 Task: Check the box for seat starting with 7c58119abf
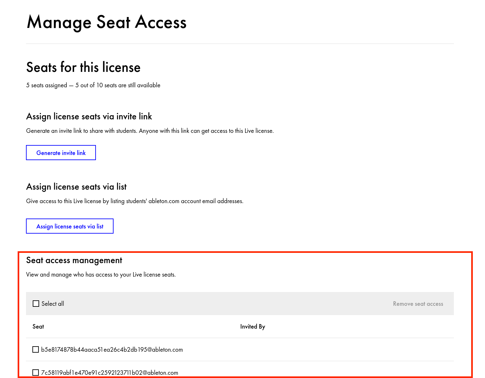coord(36,372)
